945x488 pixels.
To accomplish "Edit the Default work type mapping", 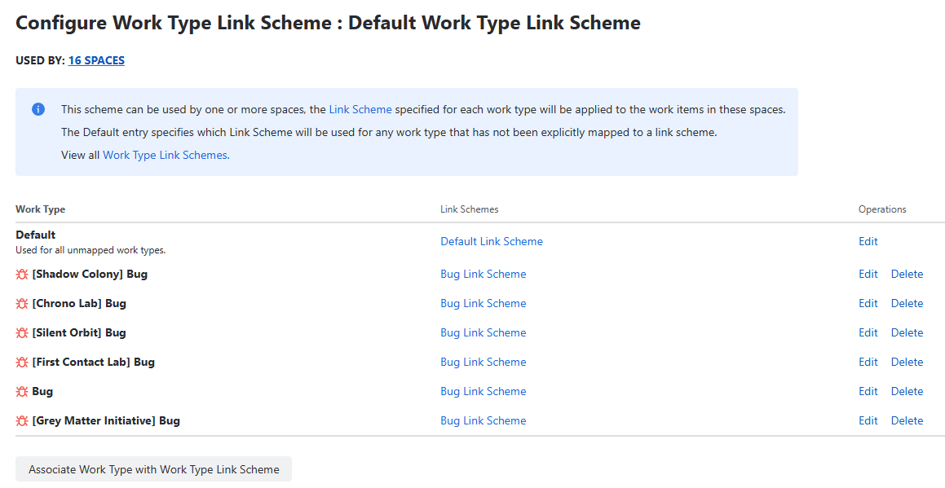I will [868, 241].
